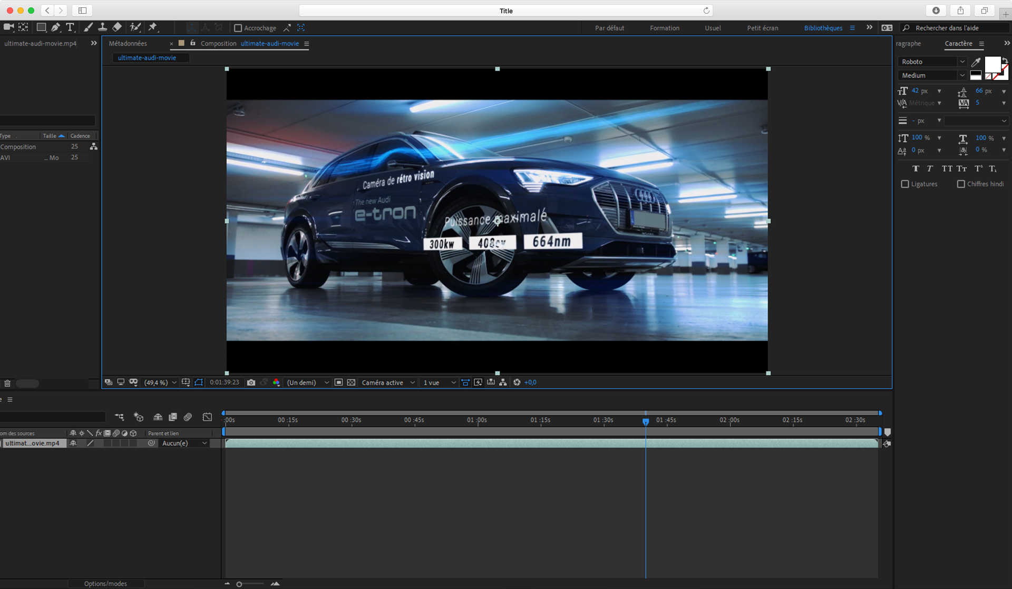Viewport: 1012px width, 589px height.
Task: Click the white fill color swatch
Action: (992, 65)
